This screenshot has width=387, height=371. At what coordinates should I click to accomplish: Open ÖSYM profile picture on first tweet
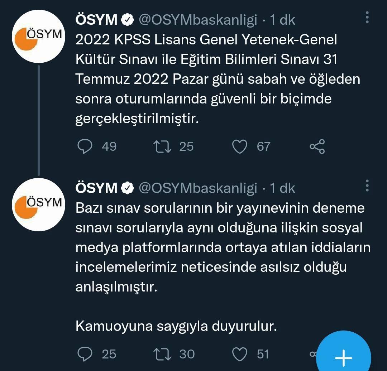pyautogui.click(x=38, y=36)
